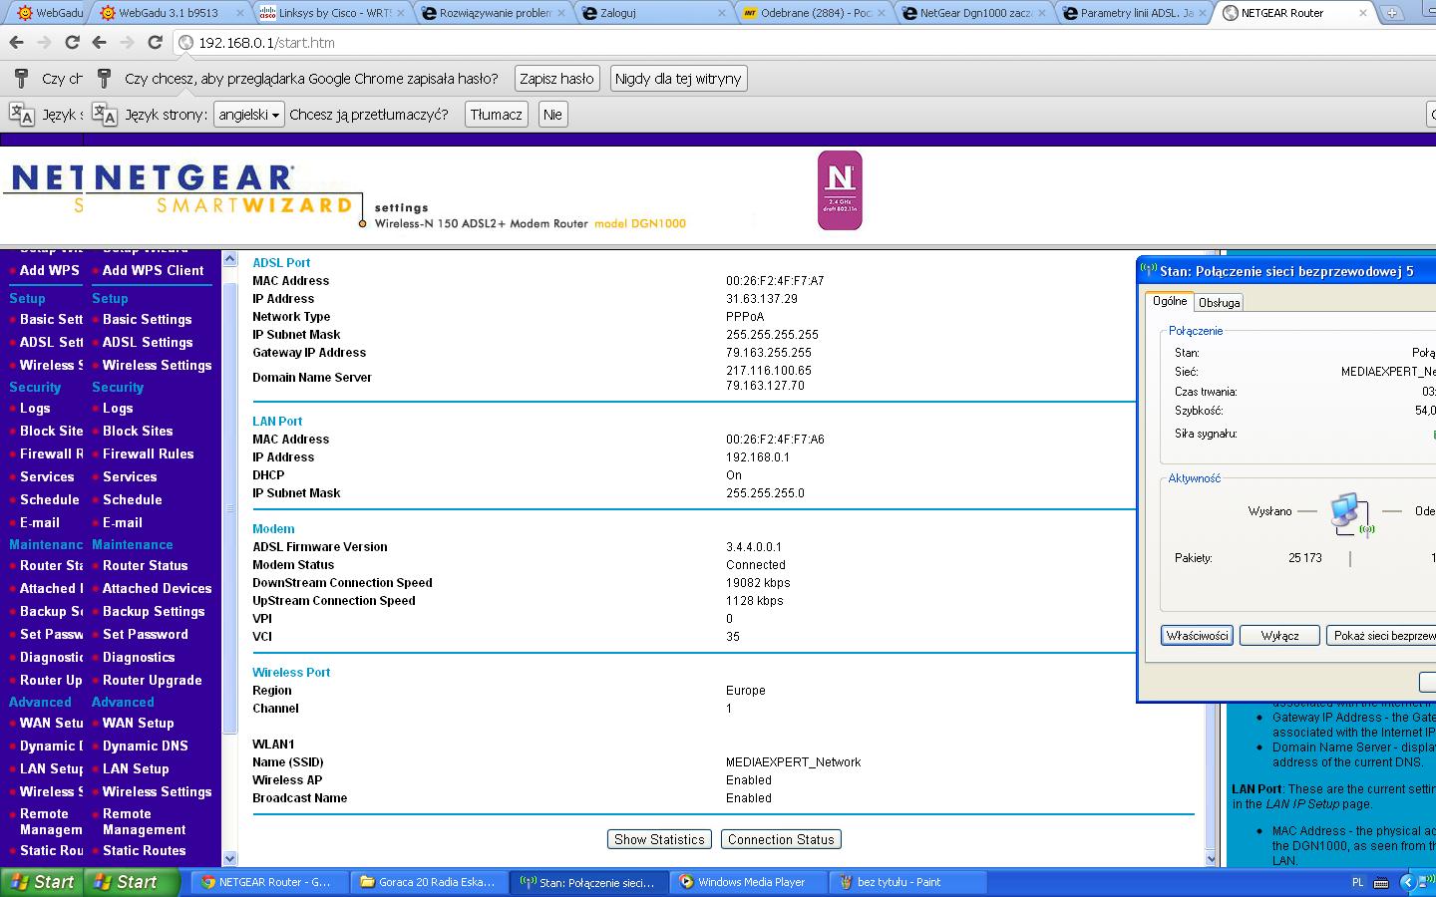Select Stan: Połączenie sieci taskbar button
The width and height of the screenshot is (1436, 897).
pos(589,882)
